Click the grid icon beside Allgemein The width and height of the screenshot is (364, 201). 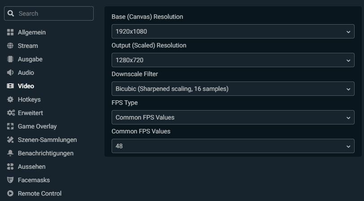(x=10, y=32)
